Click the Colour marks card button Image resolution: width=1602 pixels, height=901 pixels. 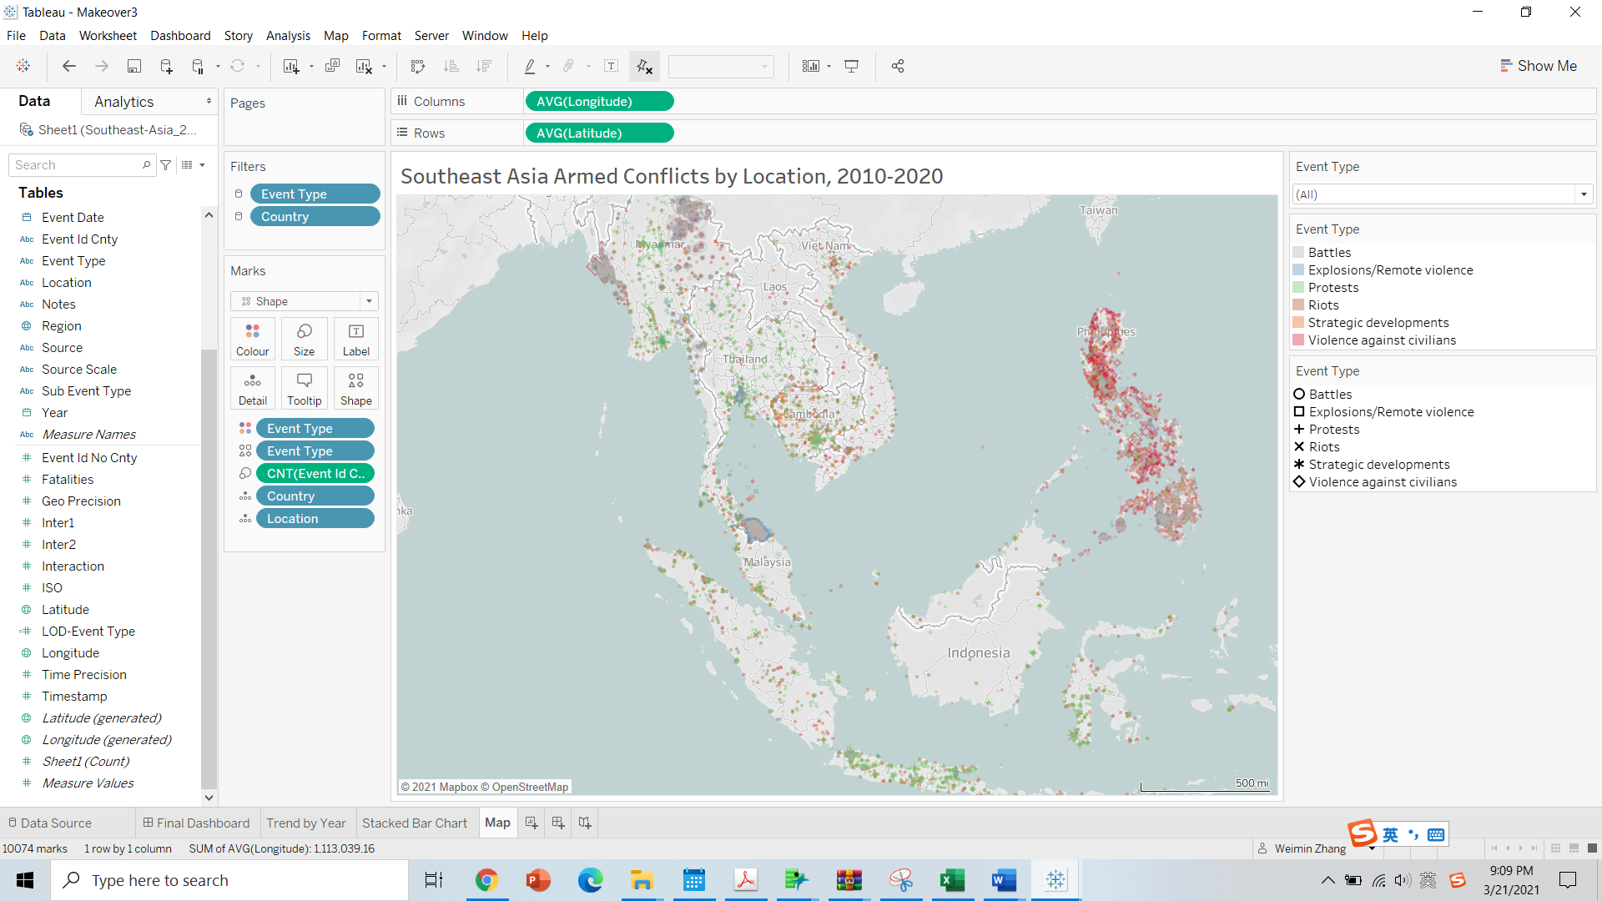coord(252,339)
